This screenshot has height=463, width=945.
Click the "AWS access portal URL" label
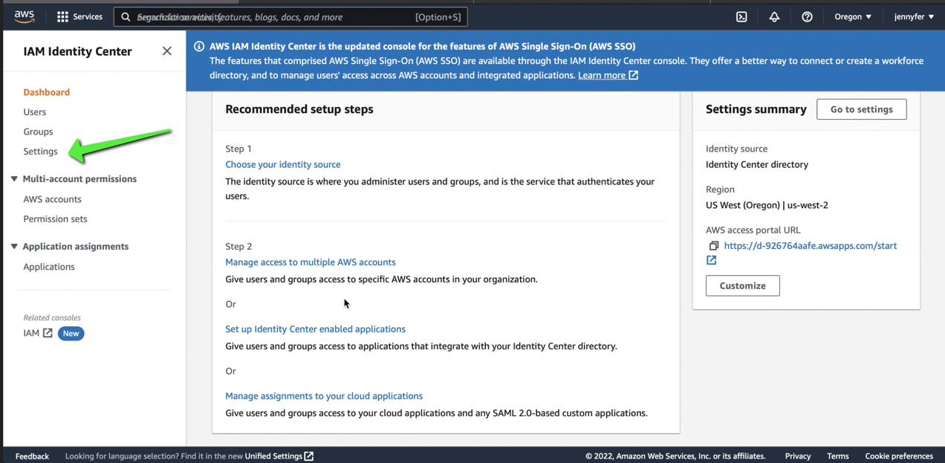753,230
